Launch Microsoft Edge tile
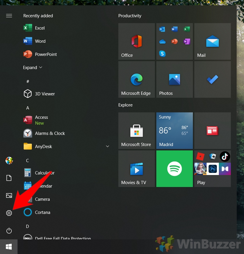The width and height of the screenshot is (244, 254). pos(136,79)
